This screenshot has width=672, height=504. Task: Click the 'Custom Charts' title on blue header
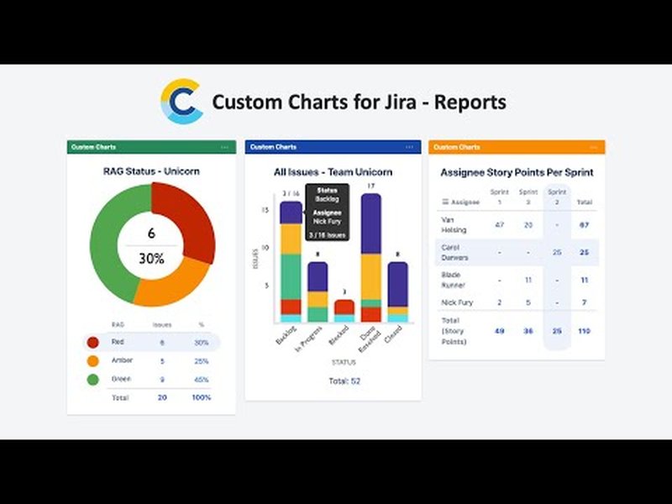(x=273, y=147)
